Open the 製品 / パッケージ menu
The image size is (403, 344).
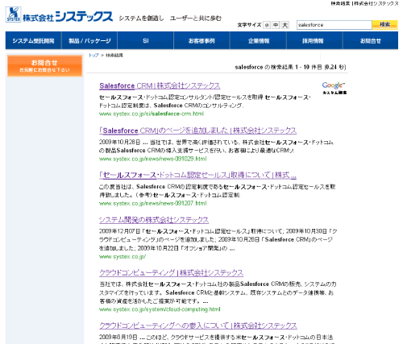(x=89, y=40)
